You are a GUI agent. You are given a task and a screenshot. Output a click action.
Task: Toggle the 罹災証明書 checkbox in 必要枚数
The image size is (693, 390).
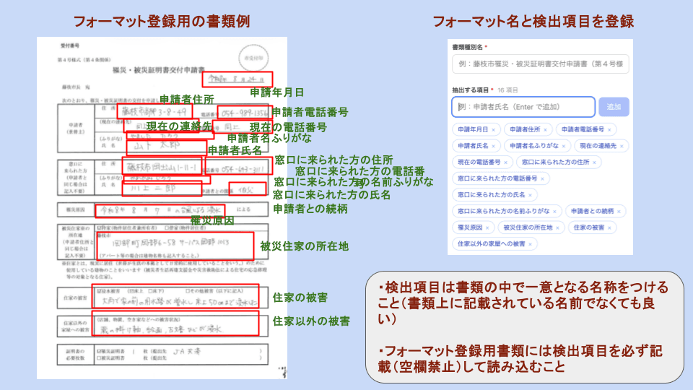click(99, 351)
